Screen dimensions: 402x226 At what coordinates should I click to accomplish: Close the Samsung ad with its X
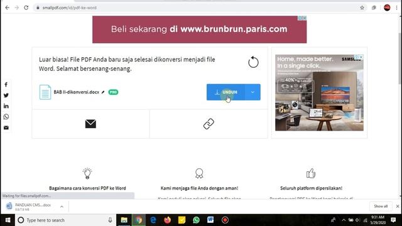pyautogui.click(x=361, y=57)
